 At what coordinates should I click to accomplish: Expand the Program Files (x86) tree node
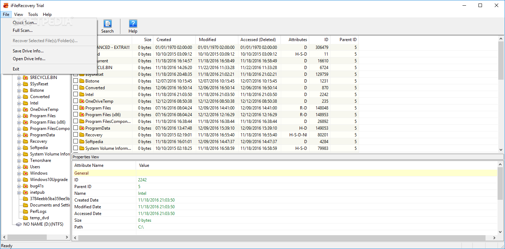pos(19,122)
